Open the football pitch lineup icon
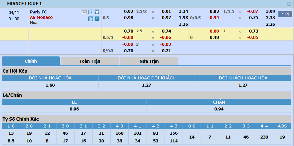Screen dimensions: 294x146 [x=90, y=12]
